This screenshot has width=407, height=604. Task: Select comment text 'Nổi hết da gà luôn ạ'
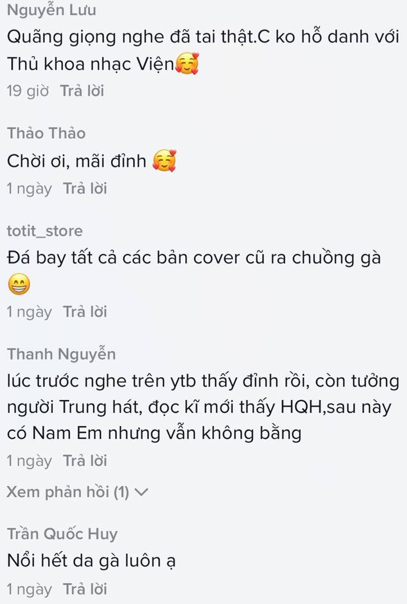[x=92, y=561]
